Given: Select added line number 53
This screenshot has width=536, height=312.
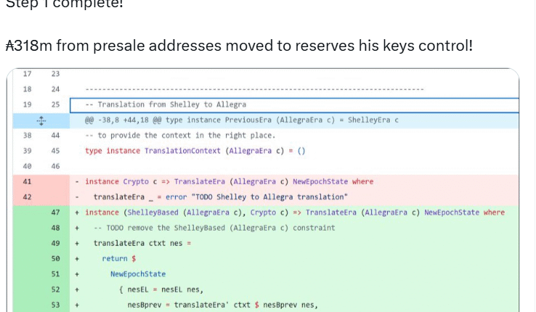Looking at the screenshot, I should [x=55, y=305].
